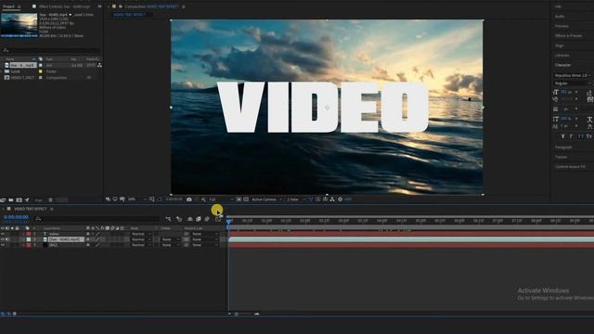The height and width of the screenshot is (334, 594).
Task: Expand the Effects & Presets panel
Action: click(x=568, y=35)
